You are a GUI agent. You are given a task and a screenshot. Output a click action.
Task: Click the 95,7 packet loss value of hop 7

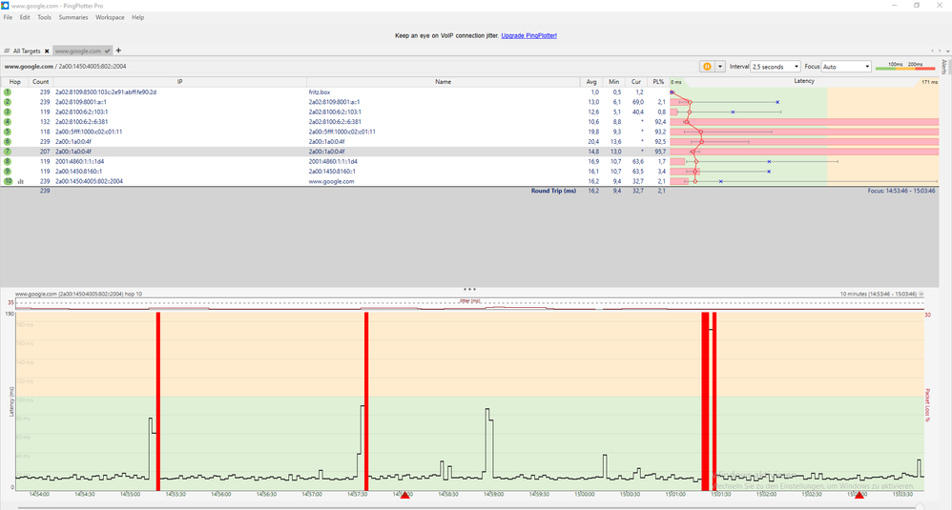point(659,152)
